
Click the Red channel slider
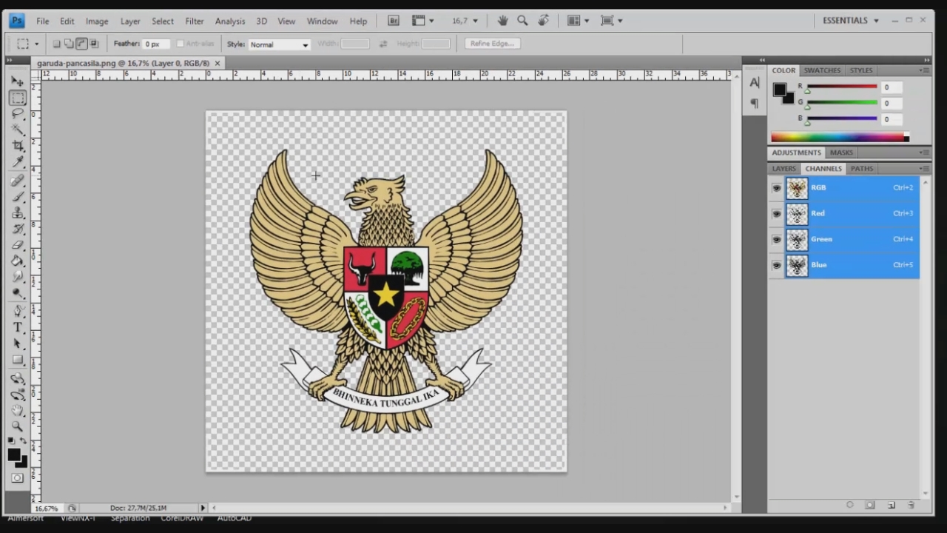pos(842,87)
